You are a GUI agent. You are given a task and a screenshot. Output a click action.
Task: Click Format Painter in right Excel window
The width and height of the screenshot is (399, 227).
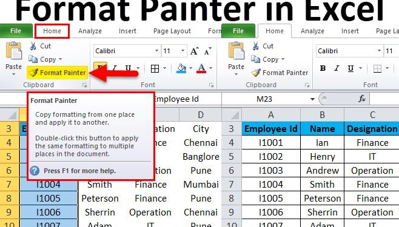tap(280, 73)
